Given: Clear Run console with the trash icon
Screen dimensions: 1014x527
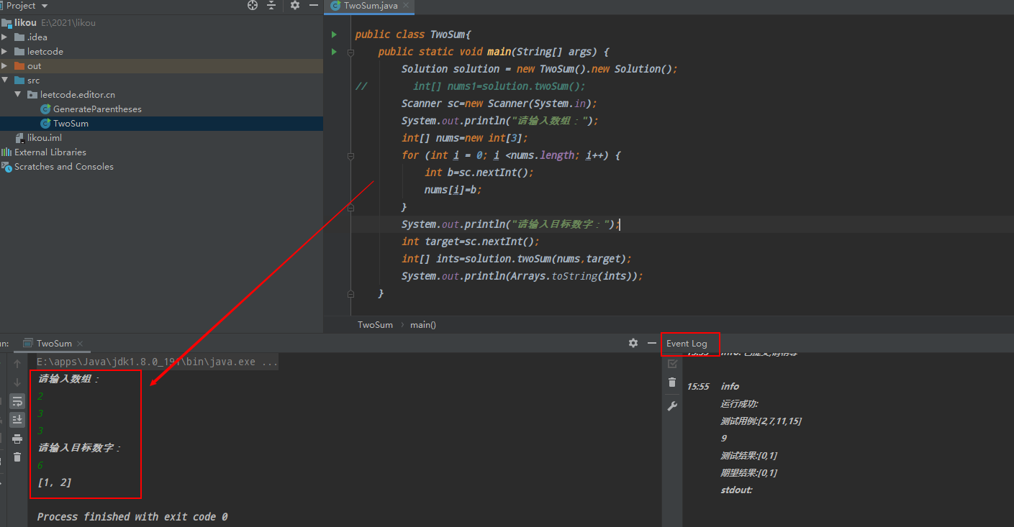Looking at the screenshot, I should pyautogui.click(x=17, y=457).
